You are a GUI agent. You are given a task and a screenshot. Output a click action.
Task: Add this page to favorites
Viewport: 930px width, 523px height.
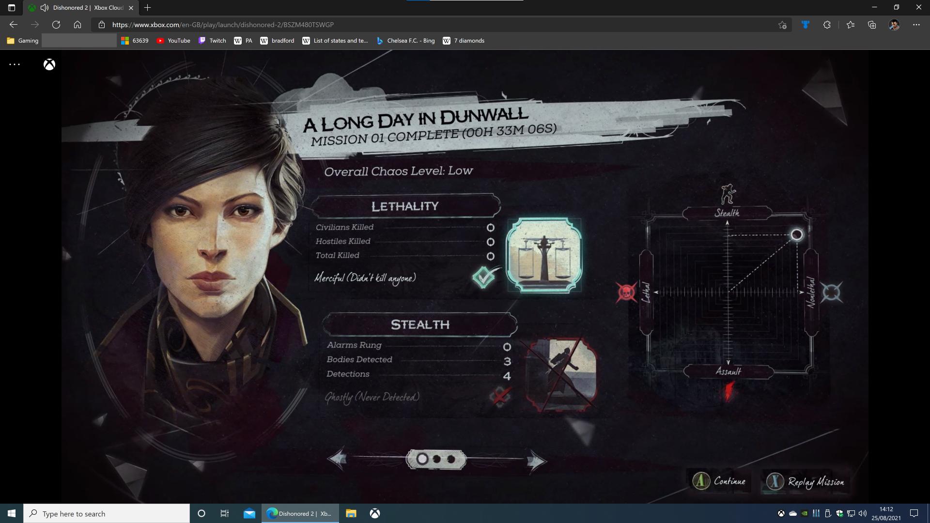click(x=782, y=25)
